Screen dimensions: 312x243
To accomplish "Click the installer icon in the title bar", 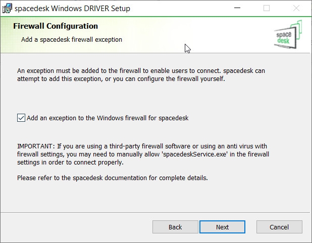I will tap(7, 9).
